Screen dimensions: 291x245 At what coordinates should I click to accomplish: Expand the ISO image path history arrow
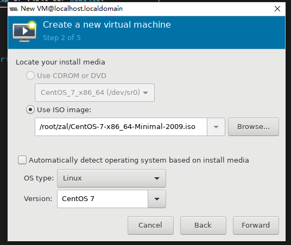[x=216, y=127]
